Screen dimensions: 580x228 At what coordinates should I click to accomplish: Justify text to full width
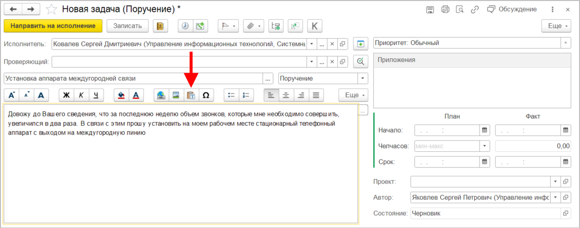tap(316, 95)
